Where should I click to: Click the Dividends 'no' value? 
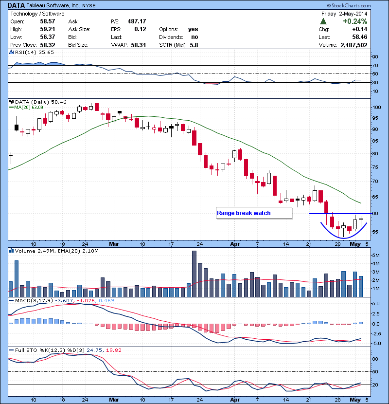pyautogui.click(x=194, y=37)
